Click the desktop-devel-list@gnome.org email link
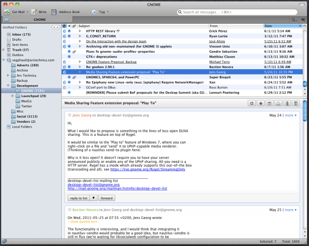The width and height of the screenshot is (309, 246). (x=93, y=185)
